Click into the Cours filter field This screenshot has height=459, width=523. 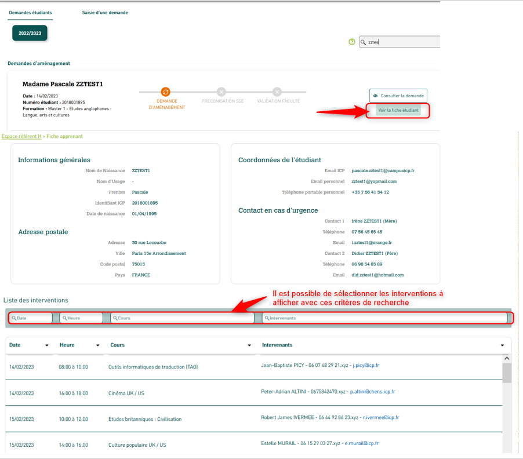182,318
